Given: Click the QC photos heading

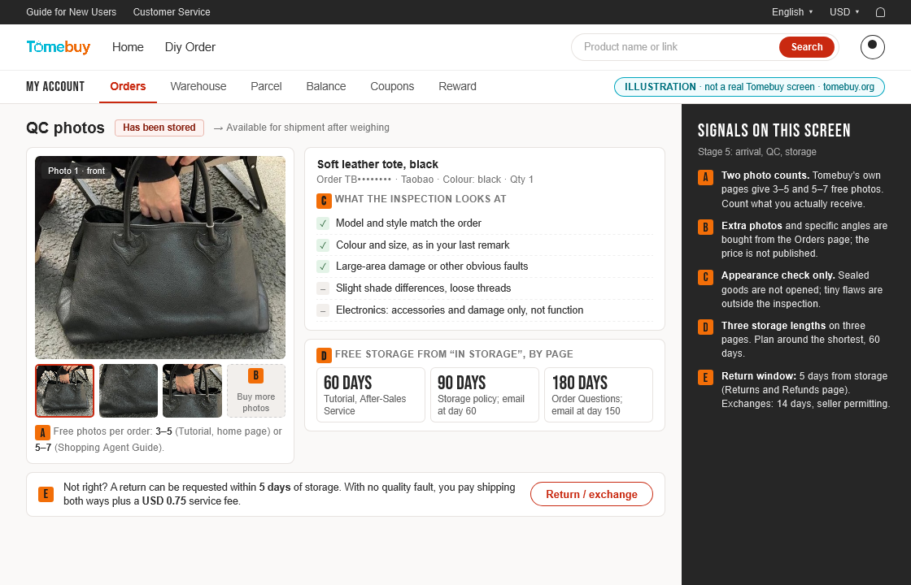Looking at the screenshot, I should coord(65,128).
